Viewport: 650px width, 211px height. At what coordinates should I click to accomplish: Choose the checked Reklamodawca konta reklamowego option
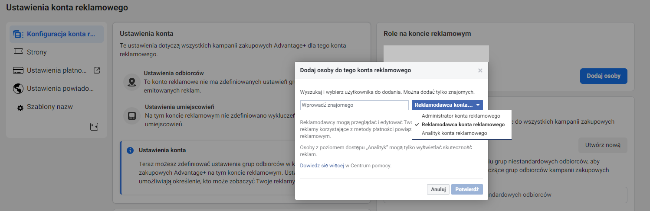(x=463, y=125)
